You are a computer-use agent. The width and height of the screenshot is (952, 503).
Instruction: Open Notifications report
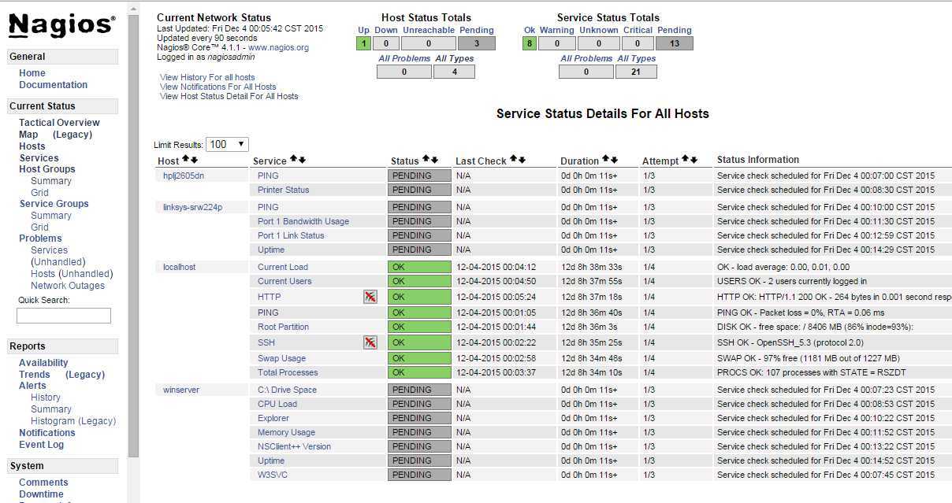coord(47,433)
